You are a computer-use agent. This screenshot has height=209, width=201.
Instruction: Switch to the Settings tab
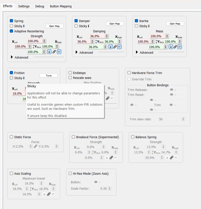point(24,6)
